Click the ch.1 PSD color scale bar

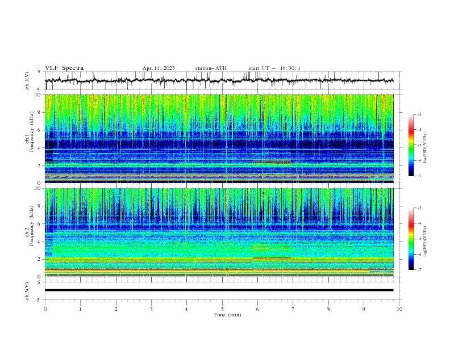coord(411,145)
